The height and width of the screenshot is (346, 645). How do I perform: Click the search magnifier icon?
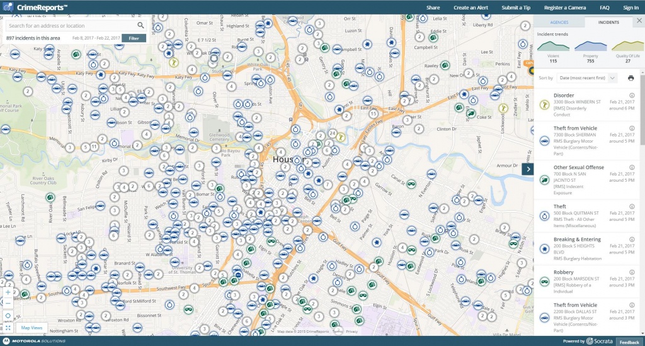pos(140,26)
